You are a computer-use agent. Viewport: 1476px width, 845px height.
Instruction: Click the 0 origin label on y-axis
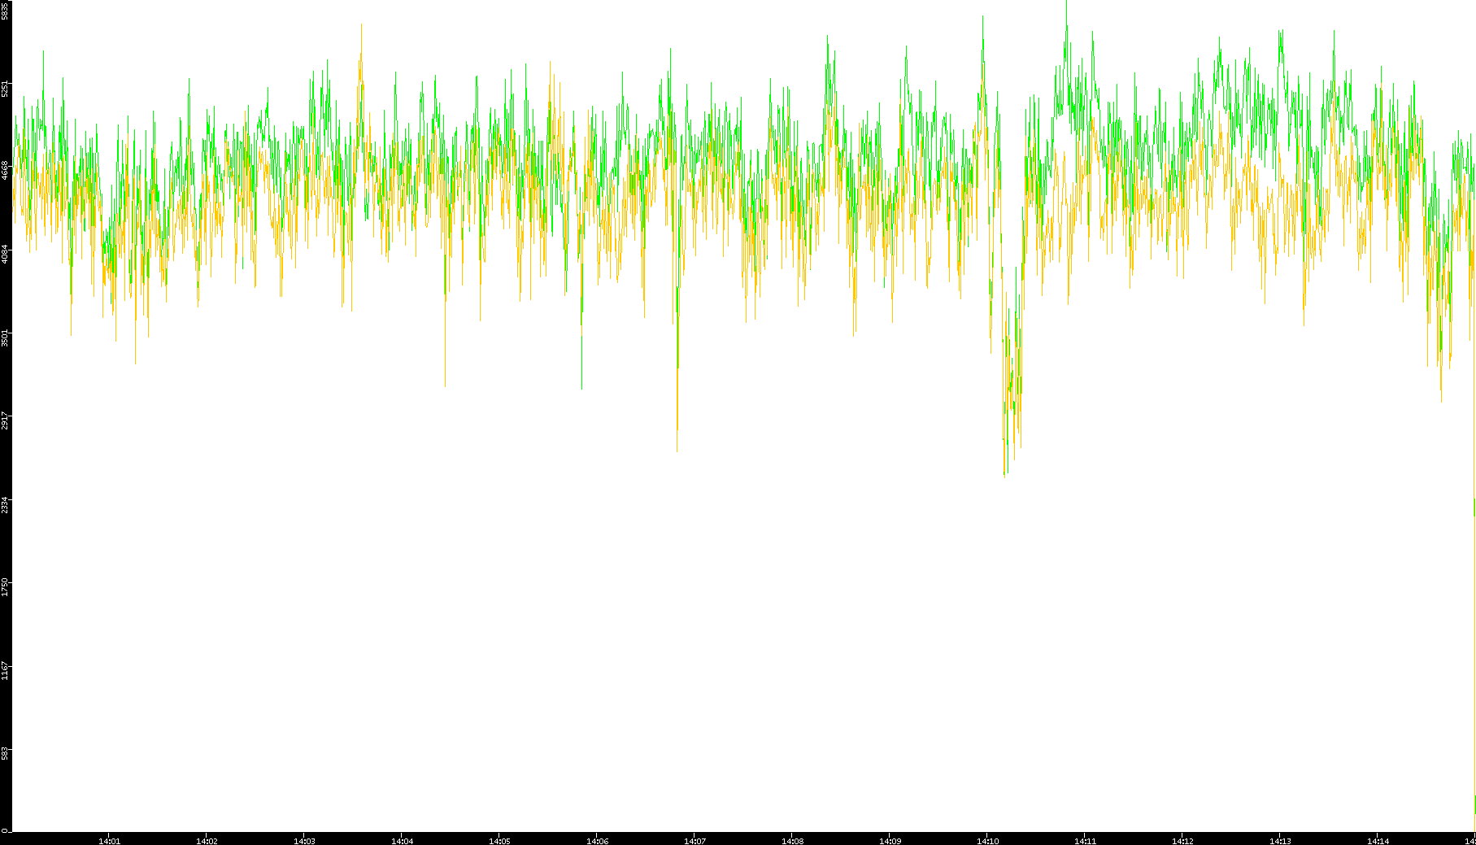pos(5,830)
